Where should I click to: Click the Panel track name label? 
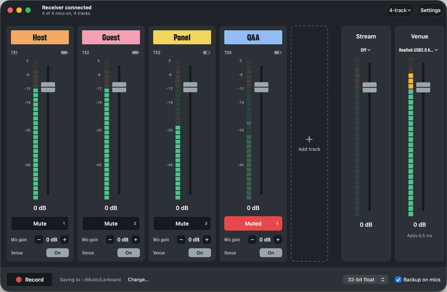point(182,37)
